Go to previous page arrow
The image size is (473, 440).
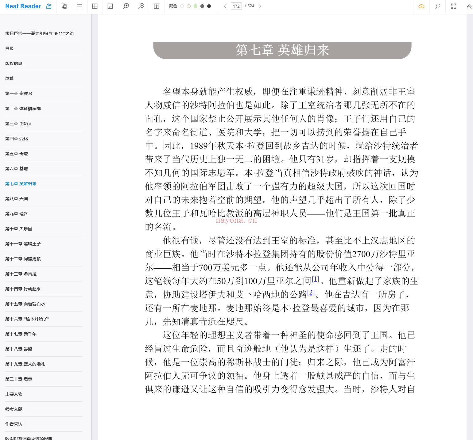[x=225, y=6]
